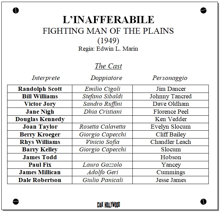The image size is (220, 213).
Task: Select Lauro Gazzolo in the Doppiatore column
Action: pos(103,165)
